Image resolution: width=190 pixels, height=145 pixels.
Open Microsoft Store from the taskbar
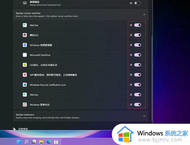[x=56, y=142]
